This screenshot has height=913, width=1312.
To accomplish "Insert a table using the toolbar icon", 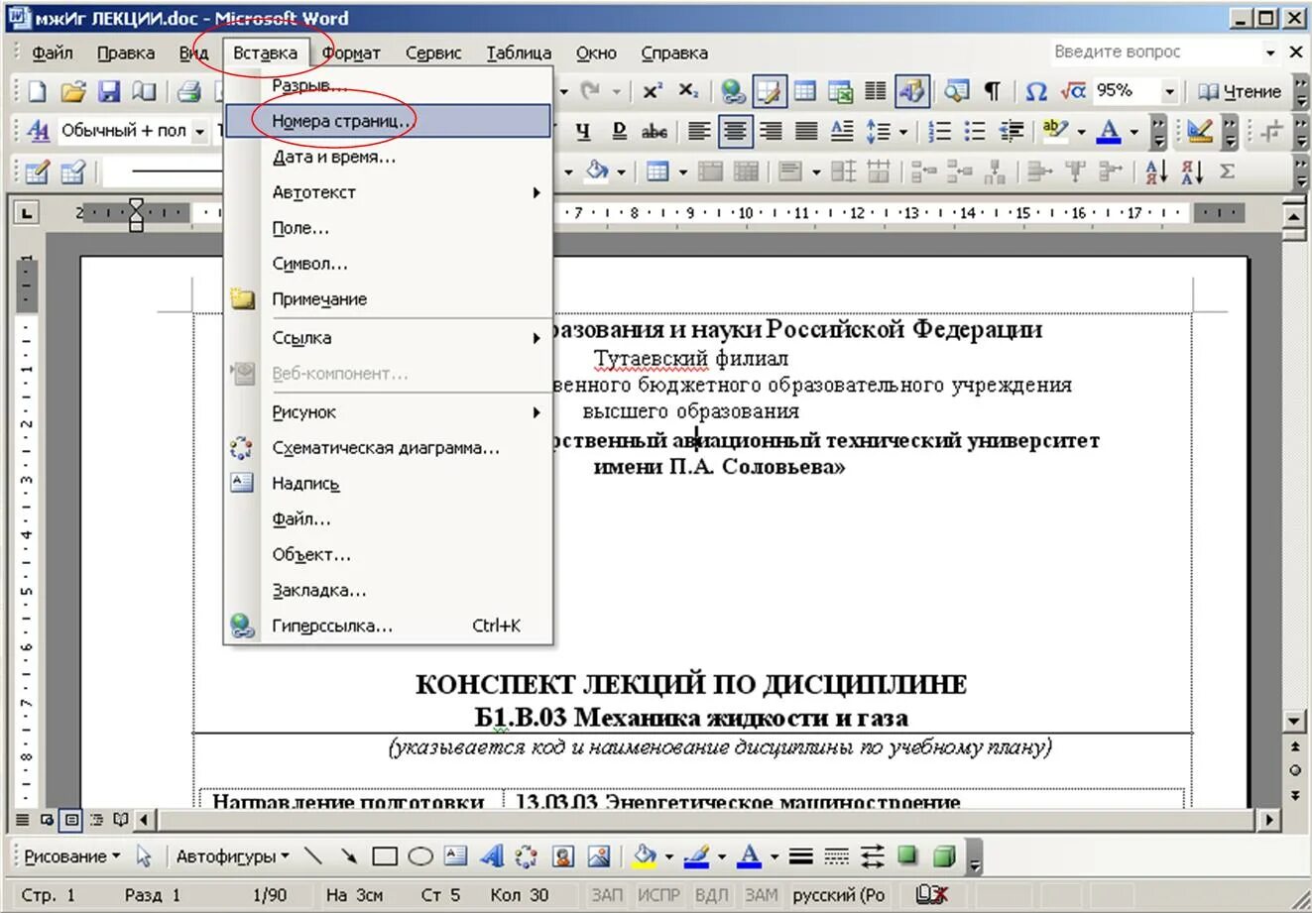I will point(805,91).
